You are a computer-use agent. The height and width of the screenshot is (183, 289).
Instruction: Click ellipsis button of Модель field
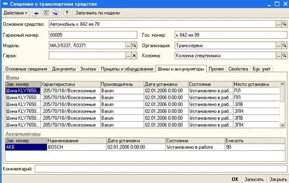tap(128, 45)
